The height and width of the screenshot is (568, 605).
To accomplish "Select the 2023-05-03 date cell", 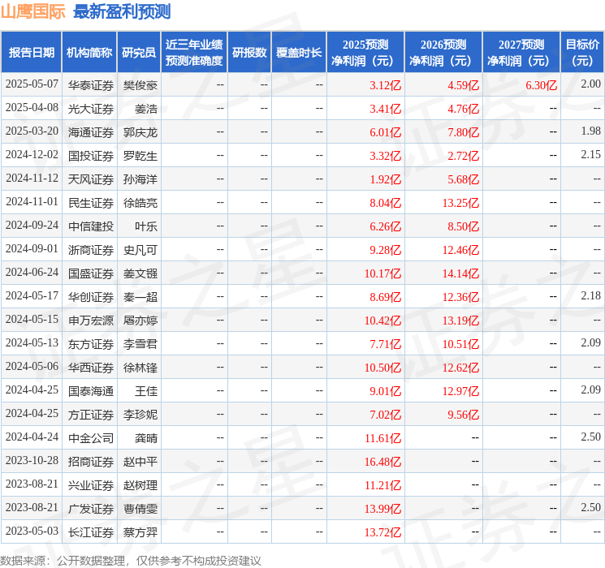I will click(32, 531).
